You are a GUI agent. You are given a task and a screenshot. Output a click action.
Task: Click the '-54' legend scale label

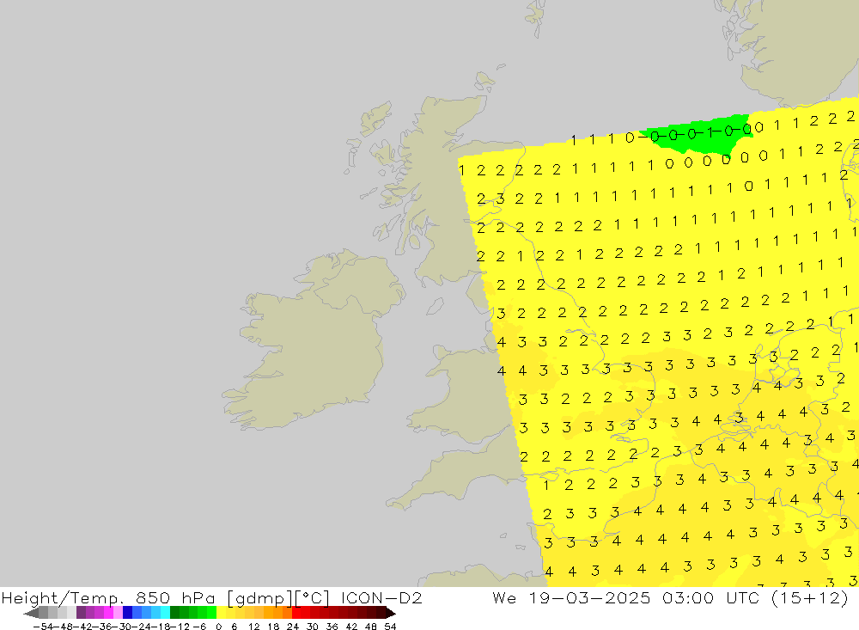tap(43, 627)
